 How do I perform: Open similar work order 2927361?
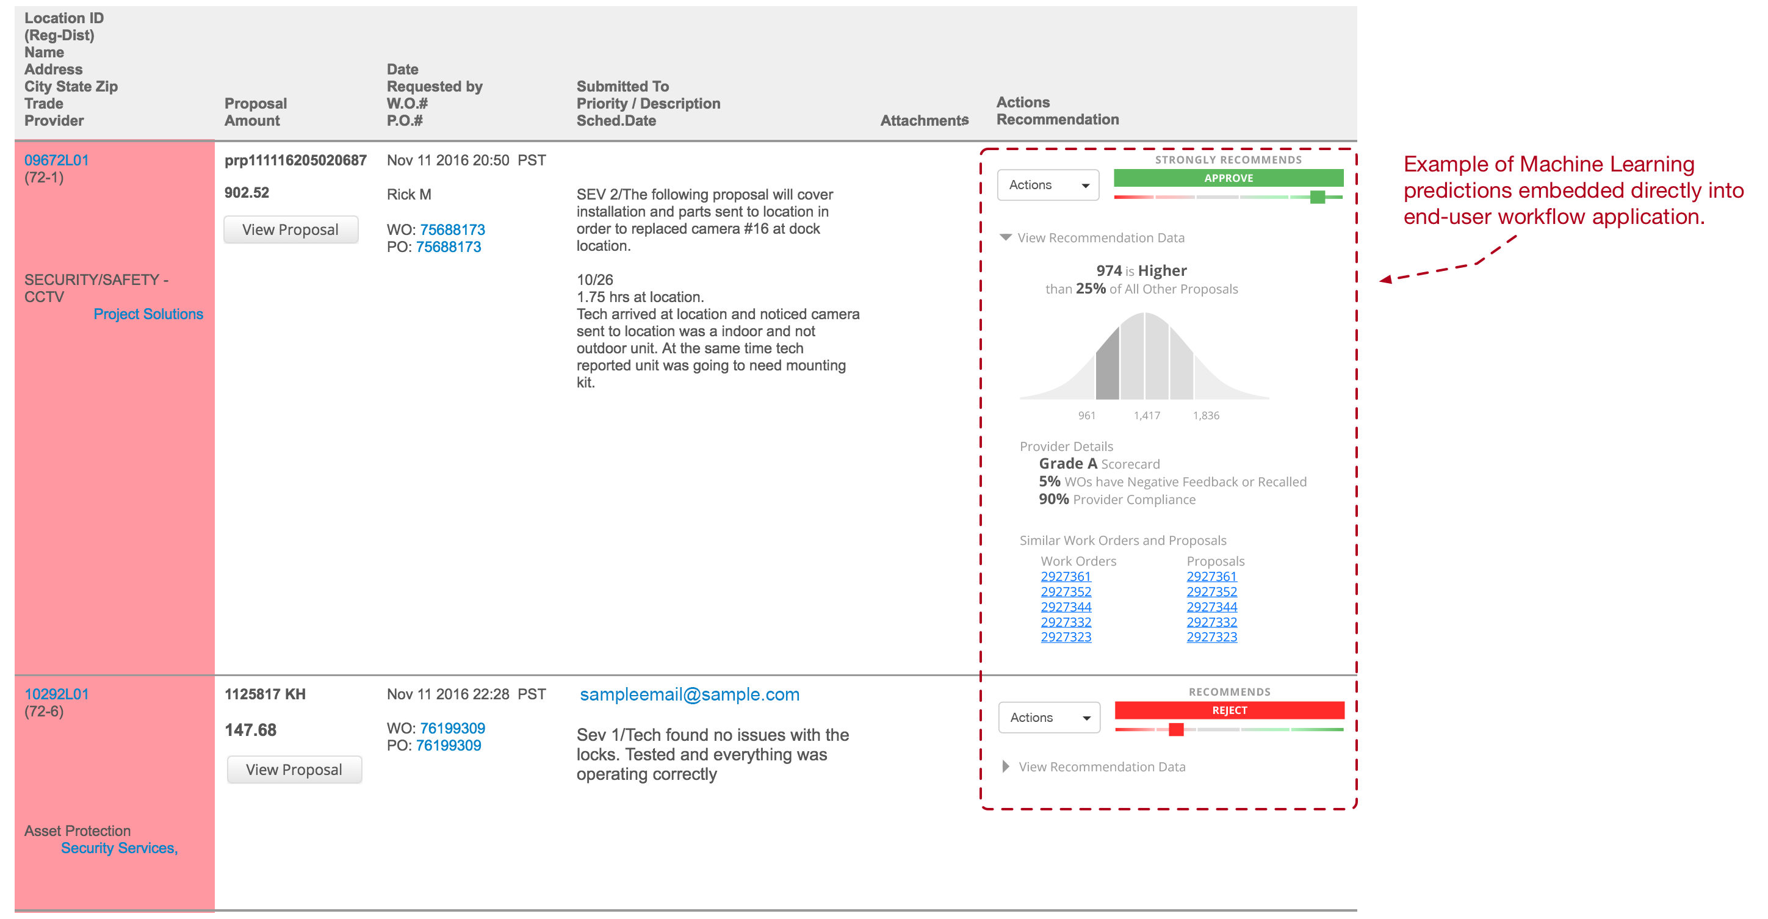[1065, 577]
